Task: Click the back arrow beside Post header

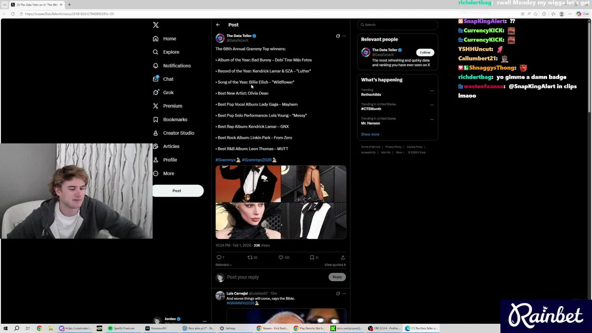Action: 218,25
